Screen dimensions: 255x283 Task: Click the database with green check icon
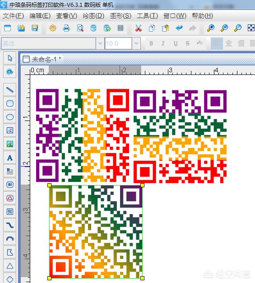[107, 28]
